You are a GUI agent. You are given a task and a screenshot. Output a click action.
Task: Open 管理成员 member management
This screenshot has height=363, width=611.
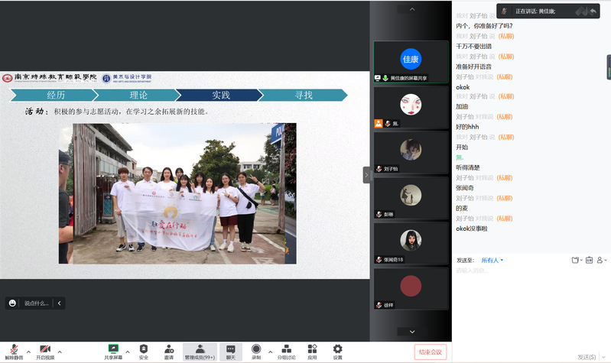(x=200, y=351)
